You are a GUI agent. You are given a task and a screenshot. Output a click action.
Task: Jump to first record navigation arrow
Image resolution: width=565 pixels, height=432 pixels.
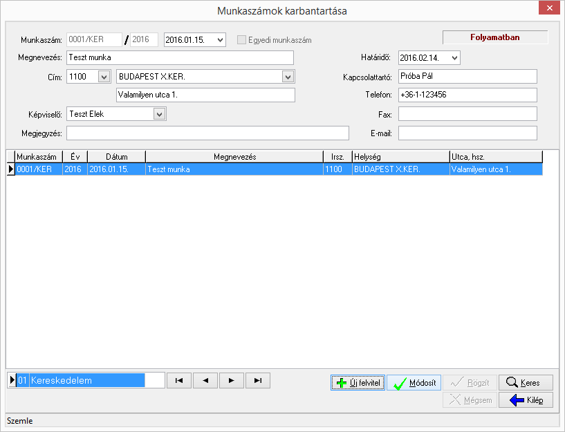pos(179,381)
